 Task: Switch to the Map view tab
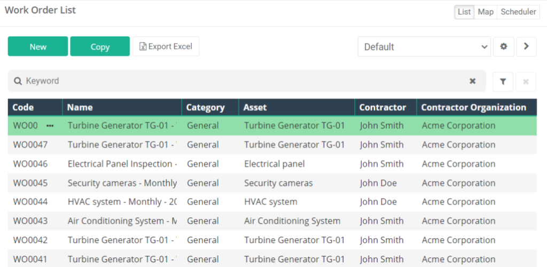[x=486, y=12]
